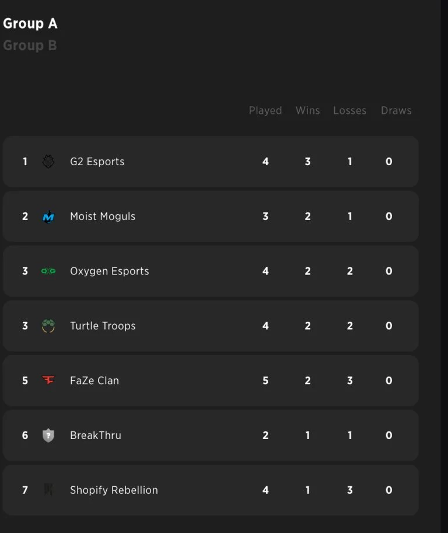The image size is (448, 533).
Task: Click the G2 Esports team logo
Action: (x=49, y=162)
